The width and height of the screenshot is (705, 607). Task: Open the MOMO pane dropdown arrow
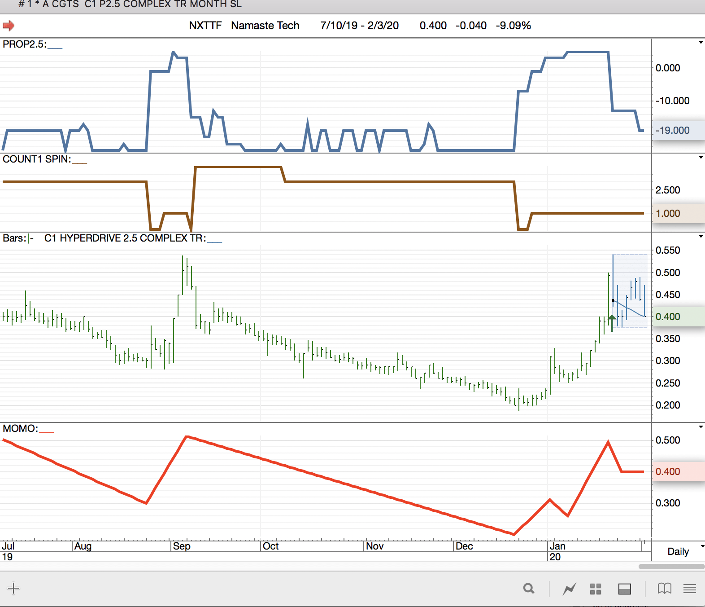coord(701,427)
